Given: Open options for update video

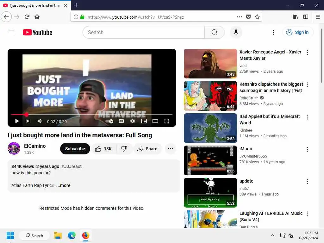Looking at the screenshot, I should 307,182.
